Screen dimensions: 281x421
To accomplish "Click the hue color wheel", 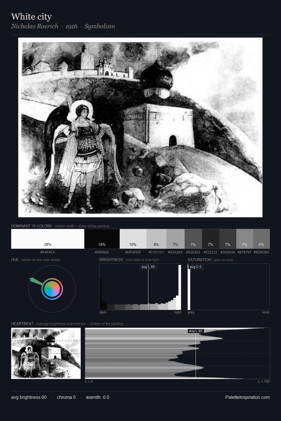I will point(52,289).
